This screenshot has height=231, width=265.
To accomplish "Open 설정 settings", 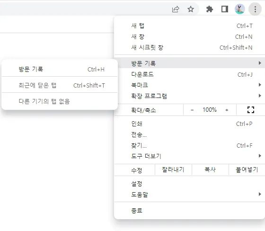I will [x=190, y=184].
